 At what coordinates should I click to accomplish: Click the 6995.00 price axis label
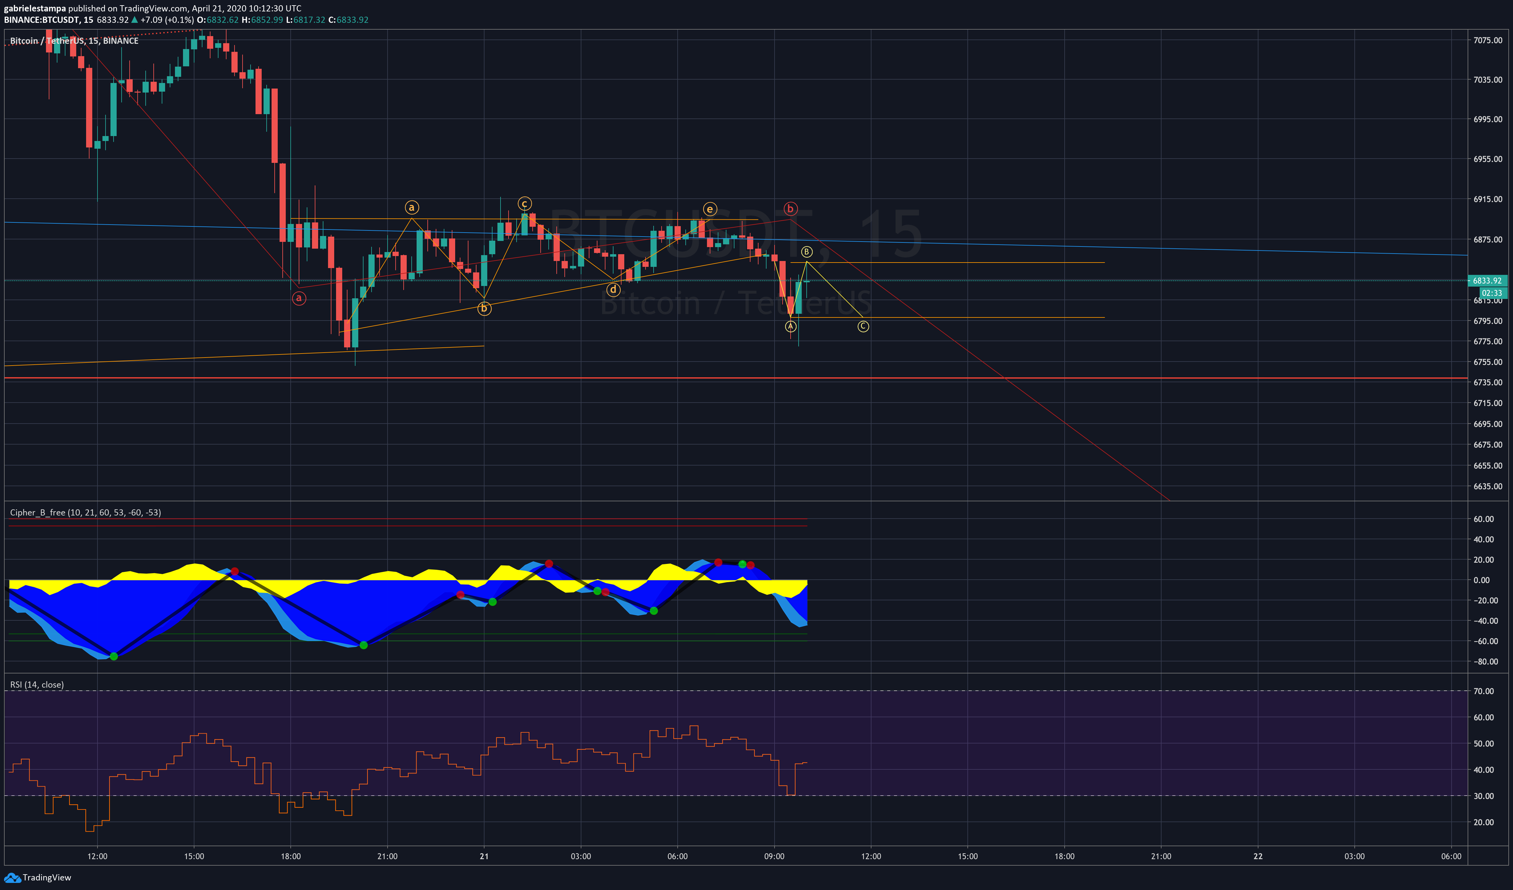coord(1488,119)
